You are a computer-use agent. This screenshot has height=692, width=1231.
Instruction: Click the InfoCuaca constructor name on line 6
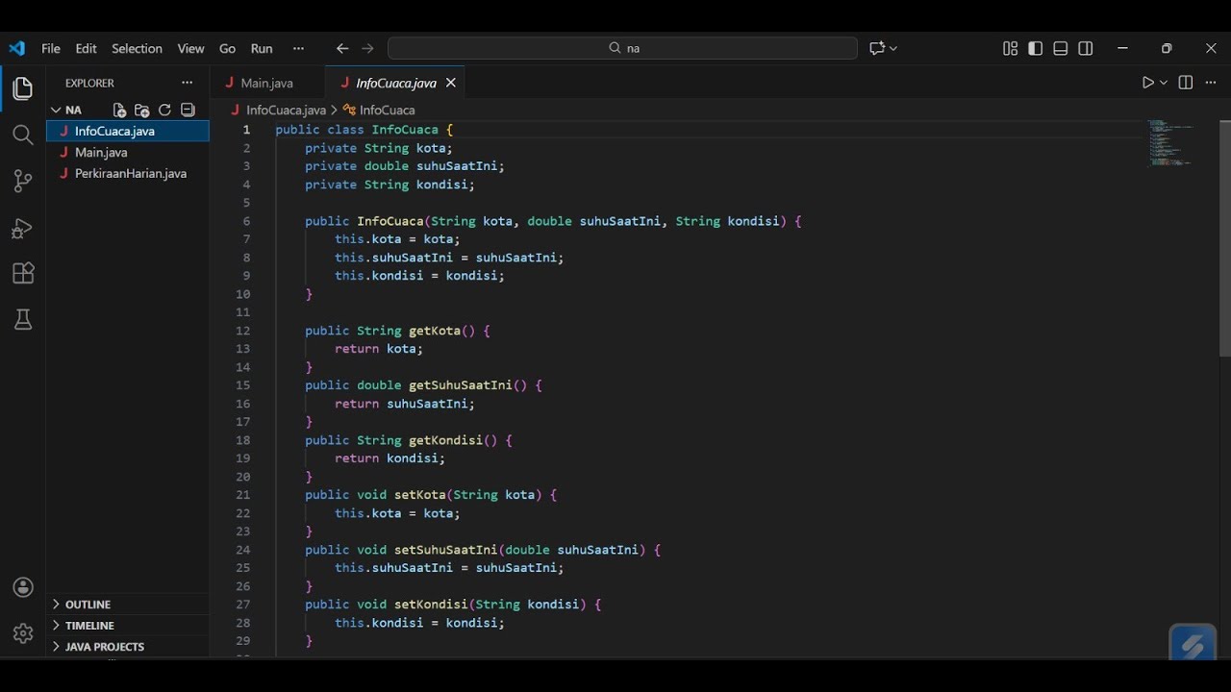390,221
